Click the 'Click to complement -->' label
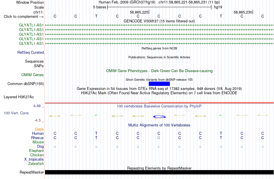 (x=24, y=17)
